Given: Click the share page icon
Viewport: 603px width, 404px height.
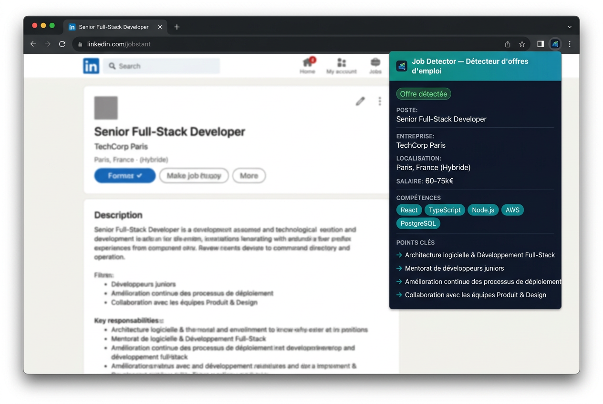Looking at the screenshot, I should coord(508,44).
